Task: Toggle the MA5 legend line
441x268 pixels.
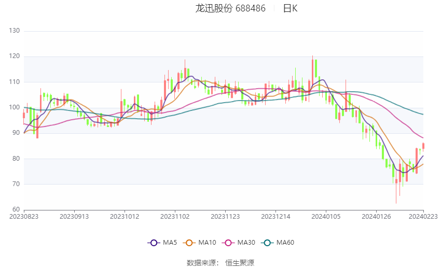Action: pyautogui.click(x=162, y=243)
